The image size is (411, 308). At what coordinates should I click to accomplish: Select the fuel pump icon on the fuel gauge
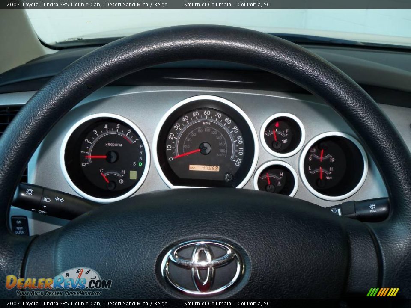click(x=285, y=141)
